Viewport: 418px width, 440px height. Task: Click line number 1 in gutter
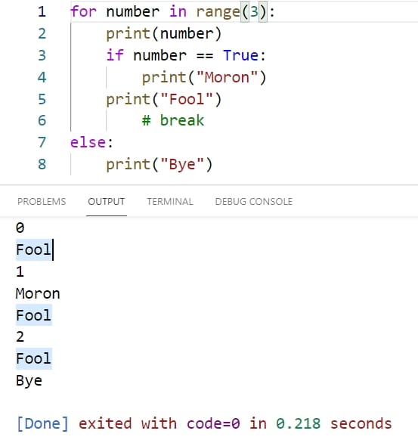[x=42, y=12]
